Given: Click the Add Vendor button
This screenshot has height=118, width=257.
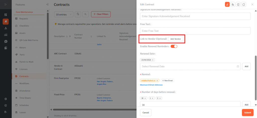Looking at the screenshot, I should tap(176, 39).
